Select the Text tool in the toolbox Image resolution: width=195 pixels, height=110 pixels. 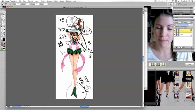pyautogui.click(x=2, y=24)
